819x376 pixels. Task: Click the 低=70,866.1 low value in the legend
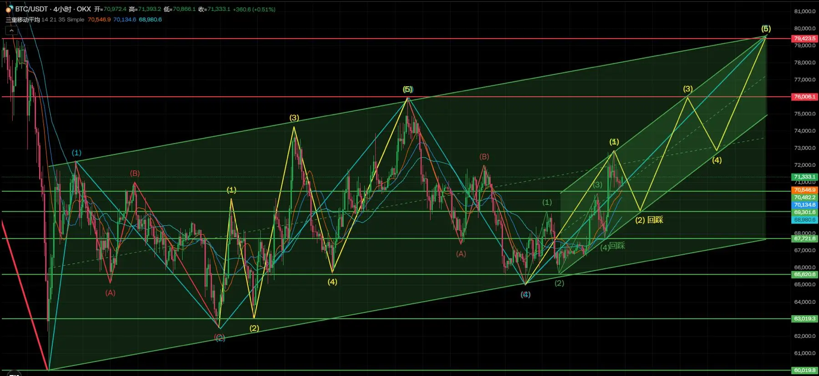pos(180,9)
